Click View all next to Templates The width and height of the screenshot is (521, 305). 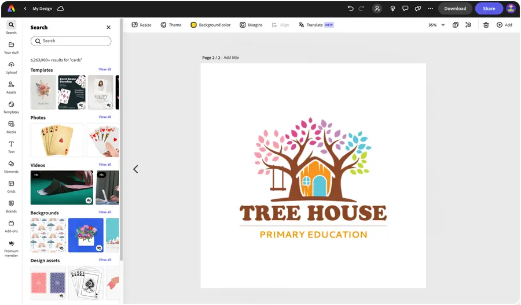point(105,69)
